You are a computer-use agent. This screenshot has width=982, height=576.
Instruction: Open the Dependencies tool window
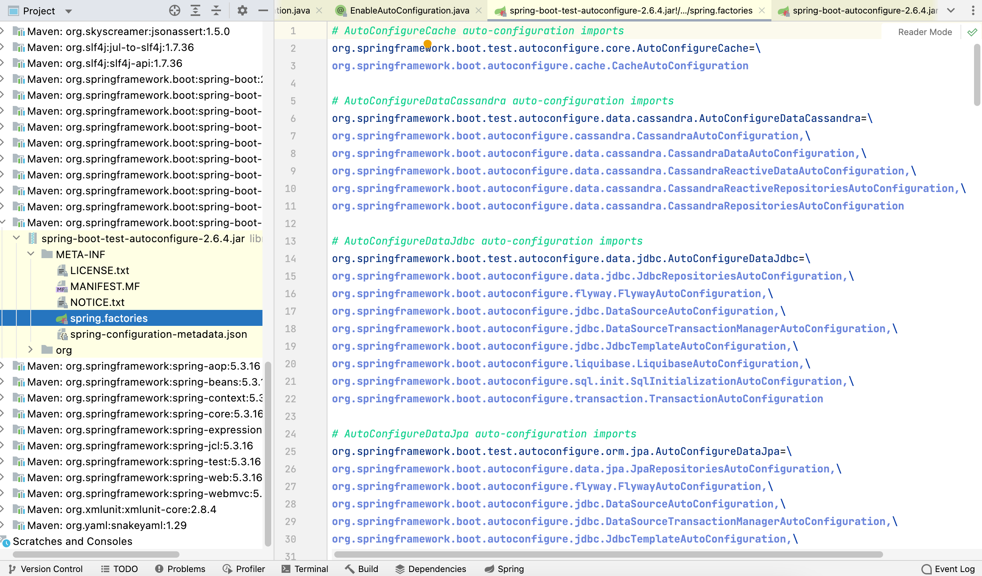pyautogui.click(x=431, y=569)
